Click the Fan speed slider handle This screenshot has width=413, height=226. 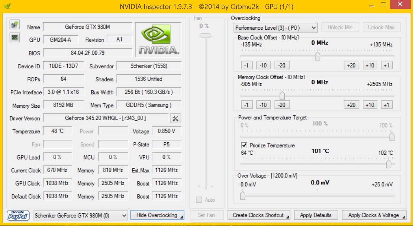(x=205, y=36)
